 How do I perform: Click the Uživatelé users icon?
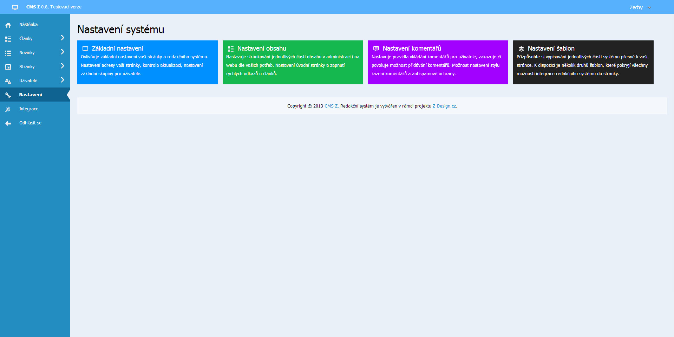8,81
